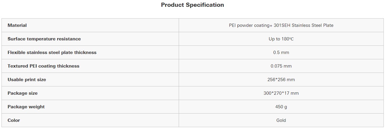Select the Package weight label
385x131 pixels.
point(26,107)
